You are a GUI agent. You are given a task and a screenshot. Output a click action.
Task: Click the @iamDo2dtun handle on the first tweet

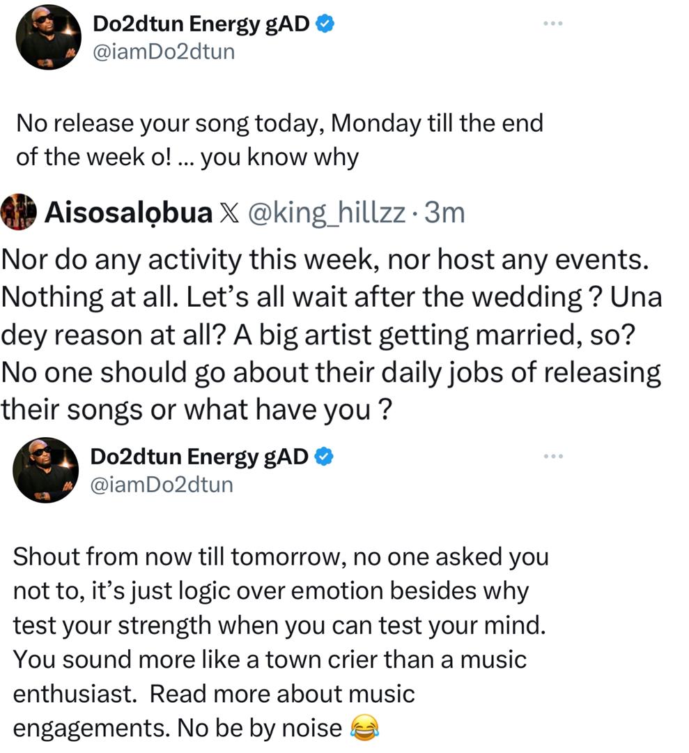pyautogui.click(x=162, y=51)
